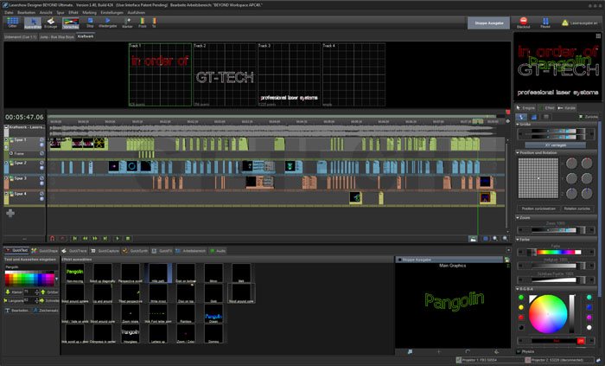
Task: Click the Pause output icon
Action: pyautogui.click(x=546, y=22)
